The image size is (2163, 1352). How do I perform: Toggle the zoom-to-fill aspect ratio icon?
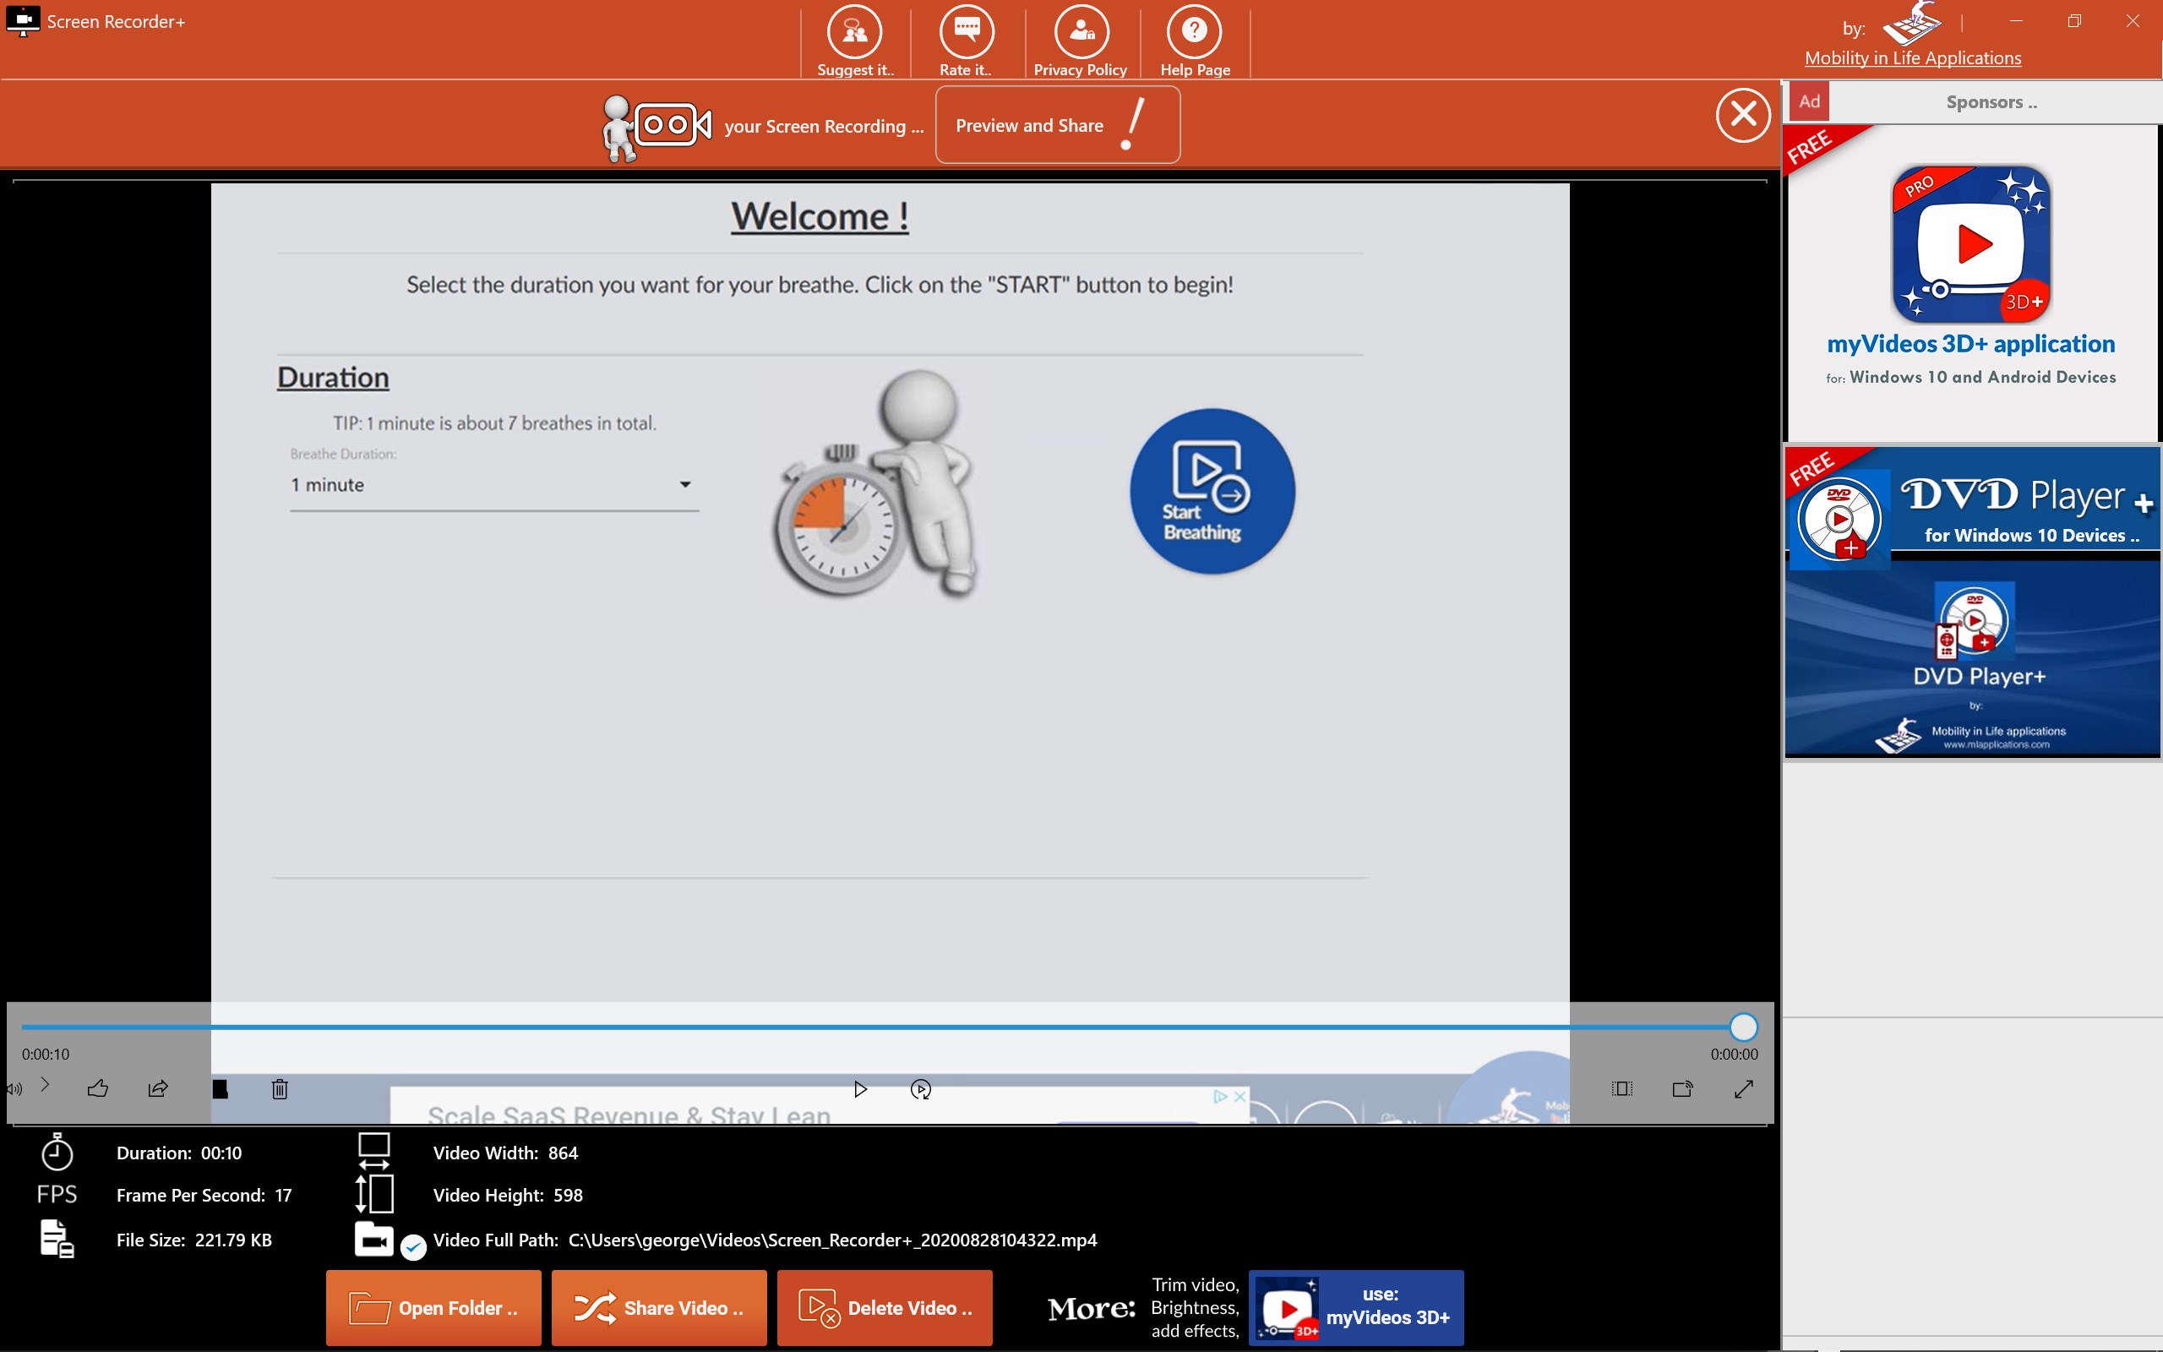(x=1621, y=1088)
